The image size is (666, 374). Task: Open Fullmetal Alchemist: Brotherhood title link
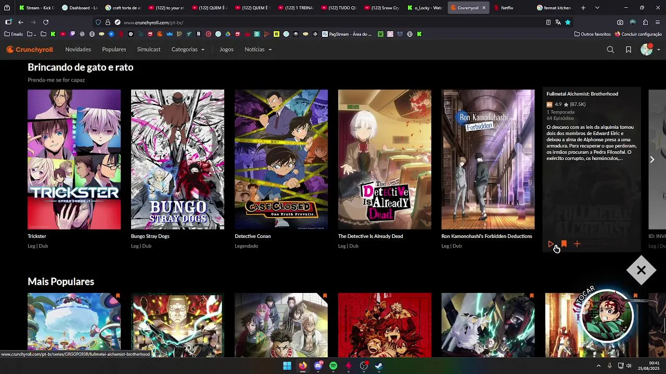582,94
